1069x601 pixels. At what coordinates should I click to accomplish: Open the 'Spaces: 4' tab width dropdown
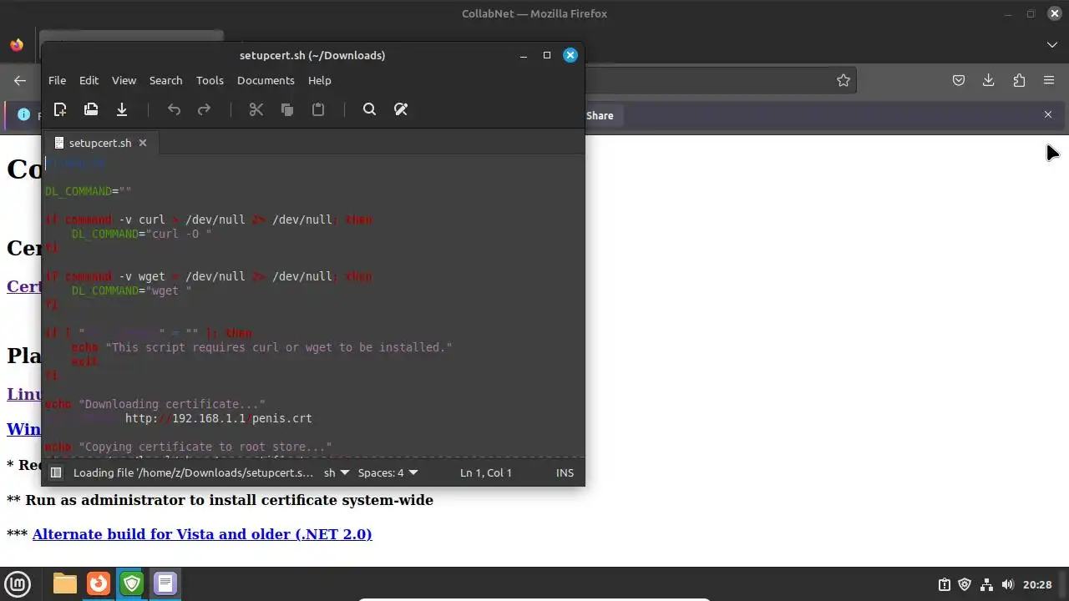tap(388, 472)
